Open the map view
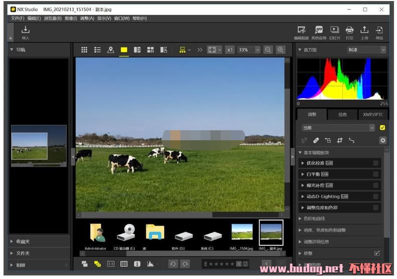This screenshot has width=397, height=279. pos(110,50)
